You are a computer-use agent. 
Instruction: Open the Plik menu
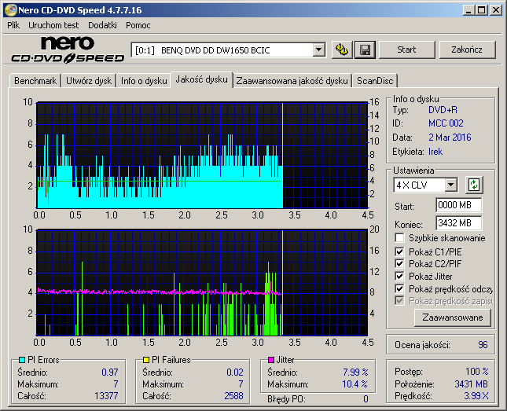(13, 25)
